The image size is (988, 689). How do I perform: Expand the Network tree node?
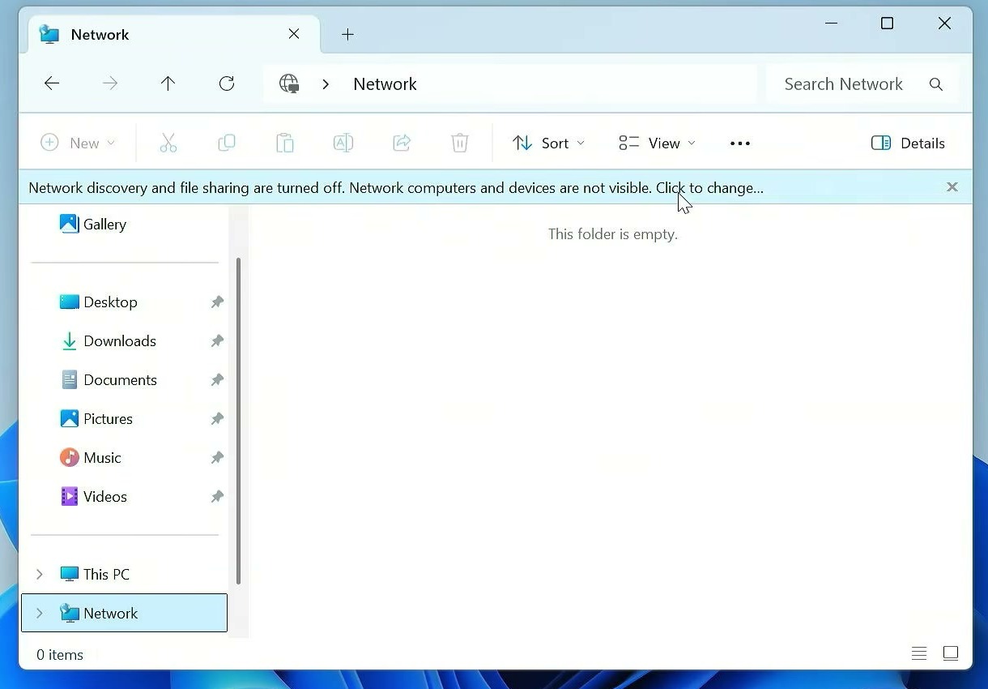(x=39, y=614)
